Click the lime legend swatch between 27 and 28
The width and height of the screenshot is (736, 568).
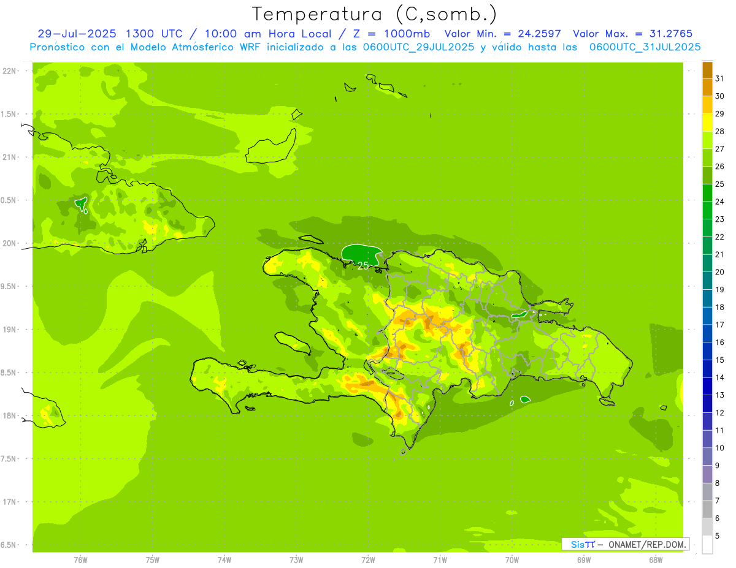707,140
